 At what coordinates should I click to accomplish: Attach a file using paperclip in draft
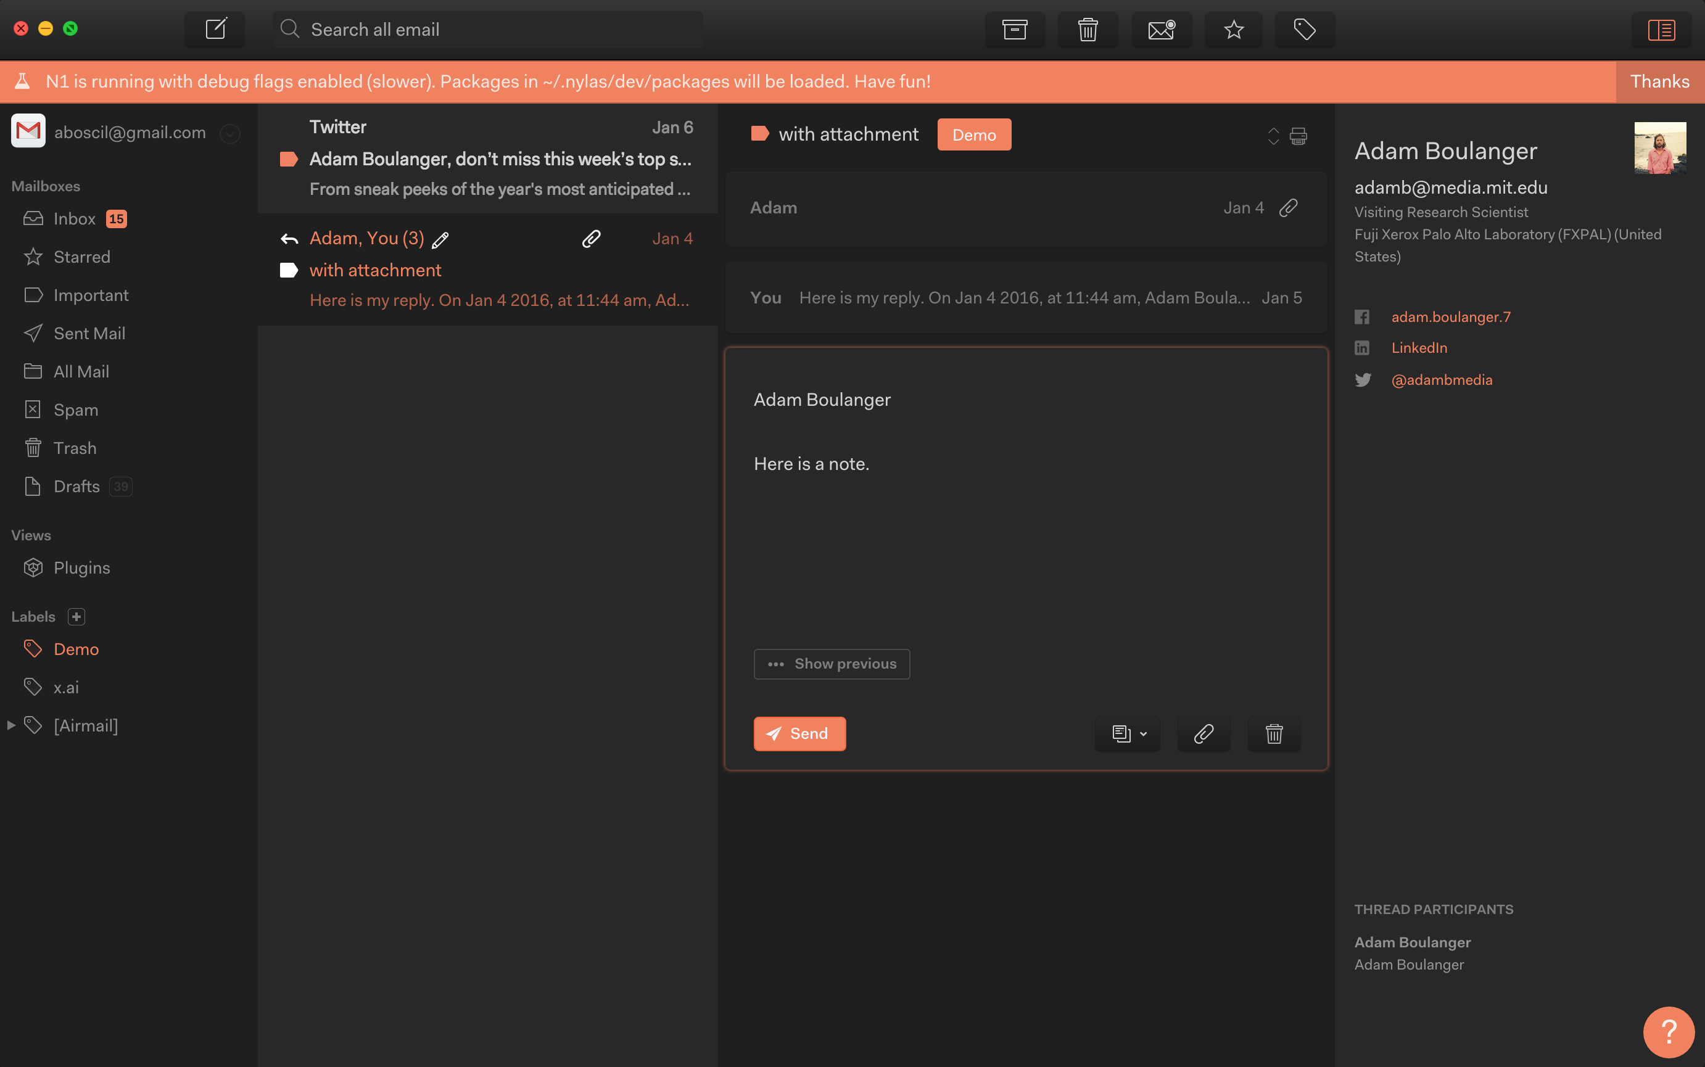tap(1203, 734)
